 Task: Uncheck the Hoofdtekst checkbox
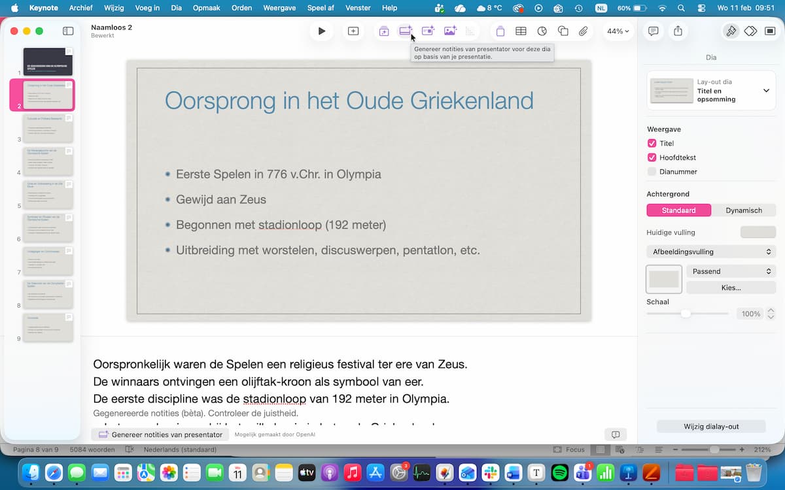pyautogui.click(x=652, y=157)
